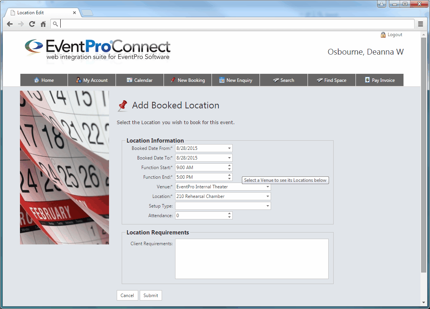Expand the Booked Date To dropdown
Viewport: 430px width, 309px height.
(x=229, y=158)
